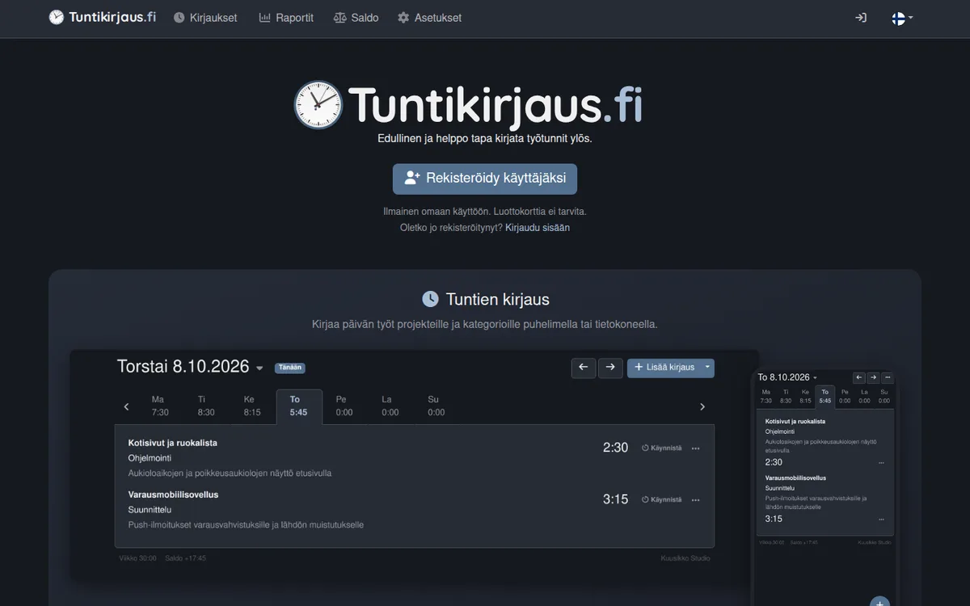Select the Pe 0:00 day tab in the desktop preview
970x606 pixels.
point(344,406)
